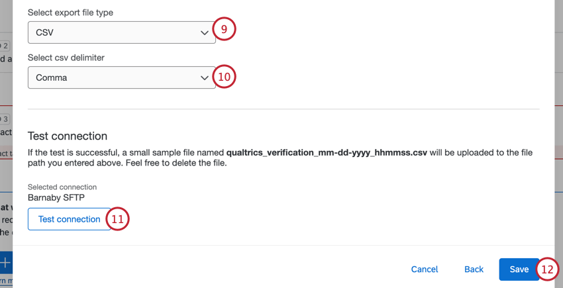This screenshot has height=288, width=563.
Task: Click the qualtrics_verification sample file name text
Action: click(327, 153)
